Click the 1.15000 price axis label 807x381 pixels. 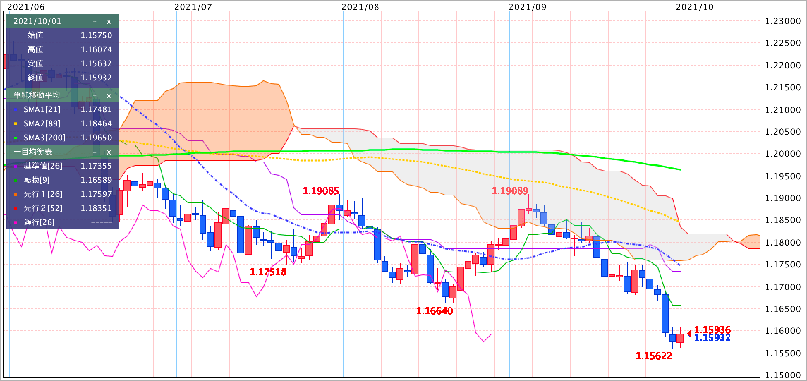click(x=782, y=375)
